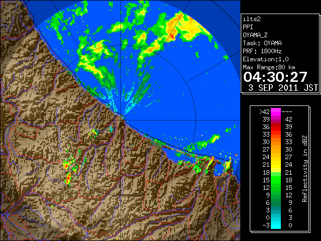Click the orange 30 dBZ legend swatch

click(276, 142)
